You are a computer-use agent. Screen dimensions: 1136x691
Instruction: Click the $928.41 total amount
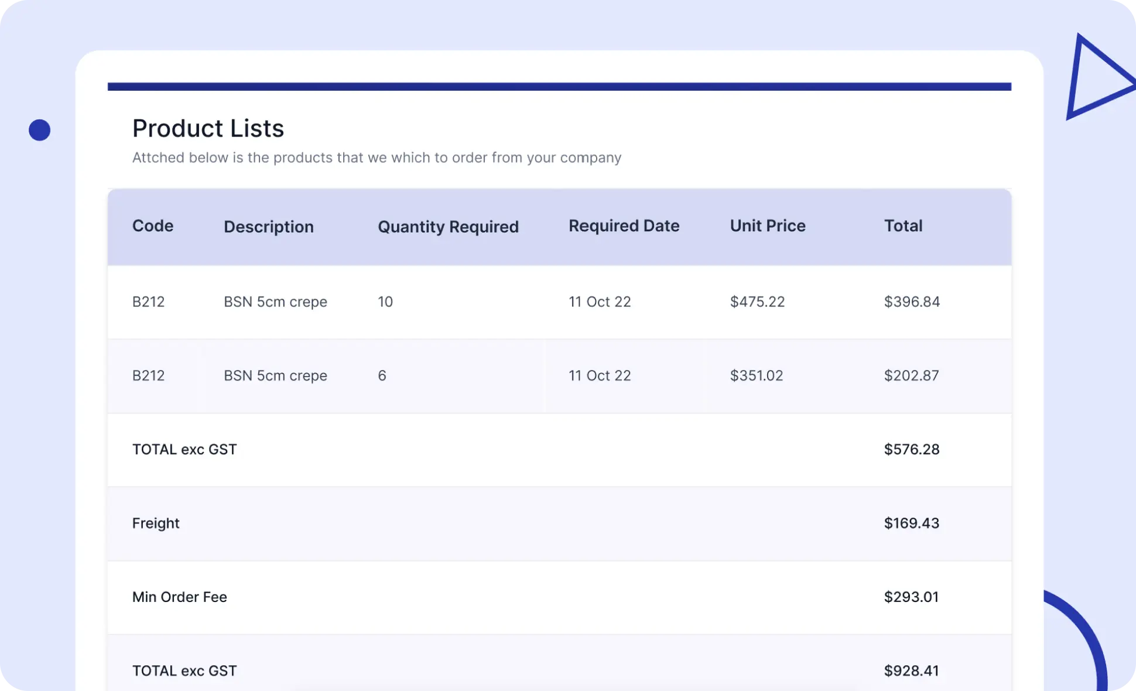tap(911, 671)
